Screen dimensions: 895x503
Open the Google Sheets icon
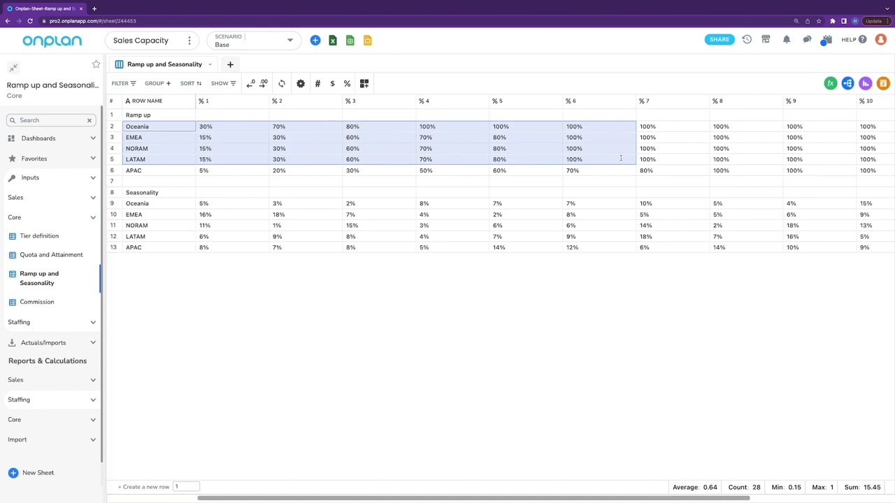[x=350, y=41]
